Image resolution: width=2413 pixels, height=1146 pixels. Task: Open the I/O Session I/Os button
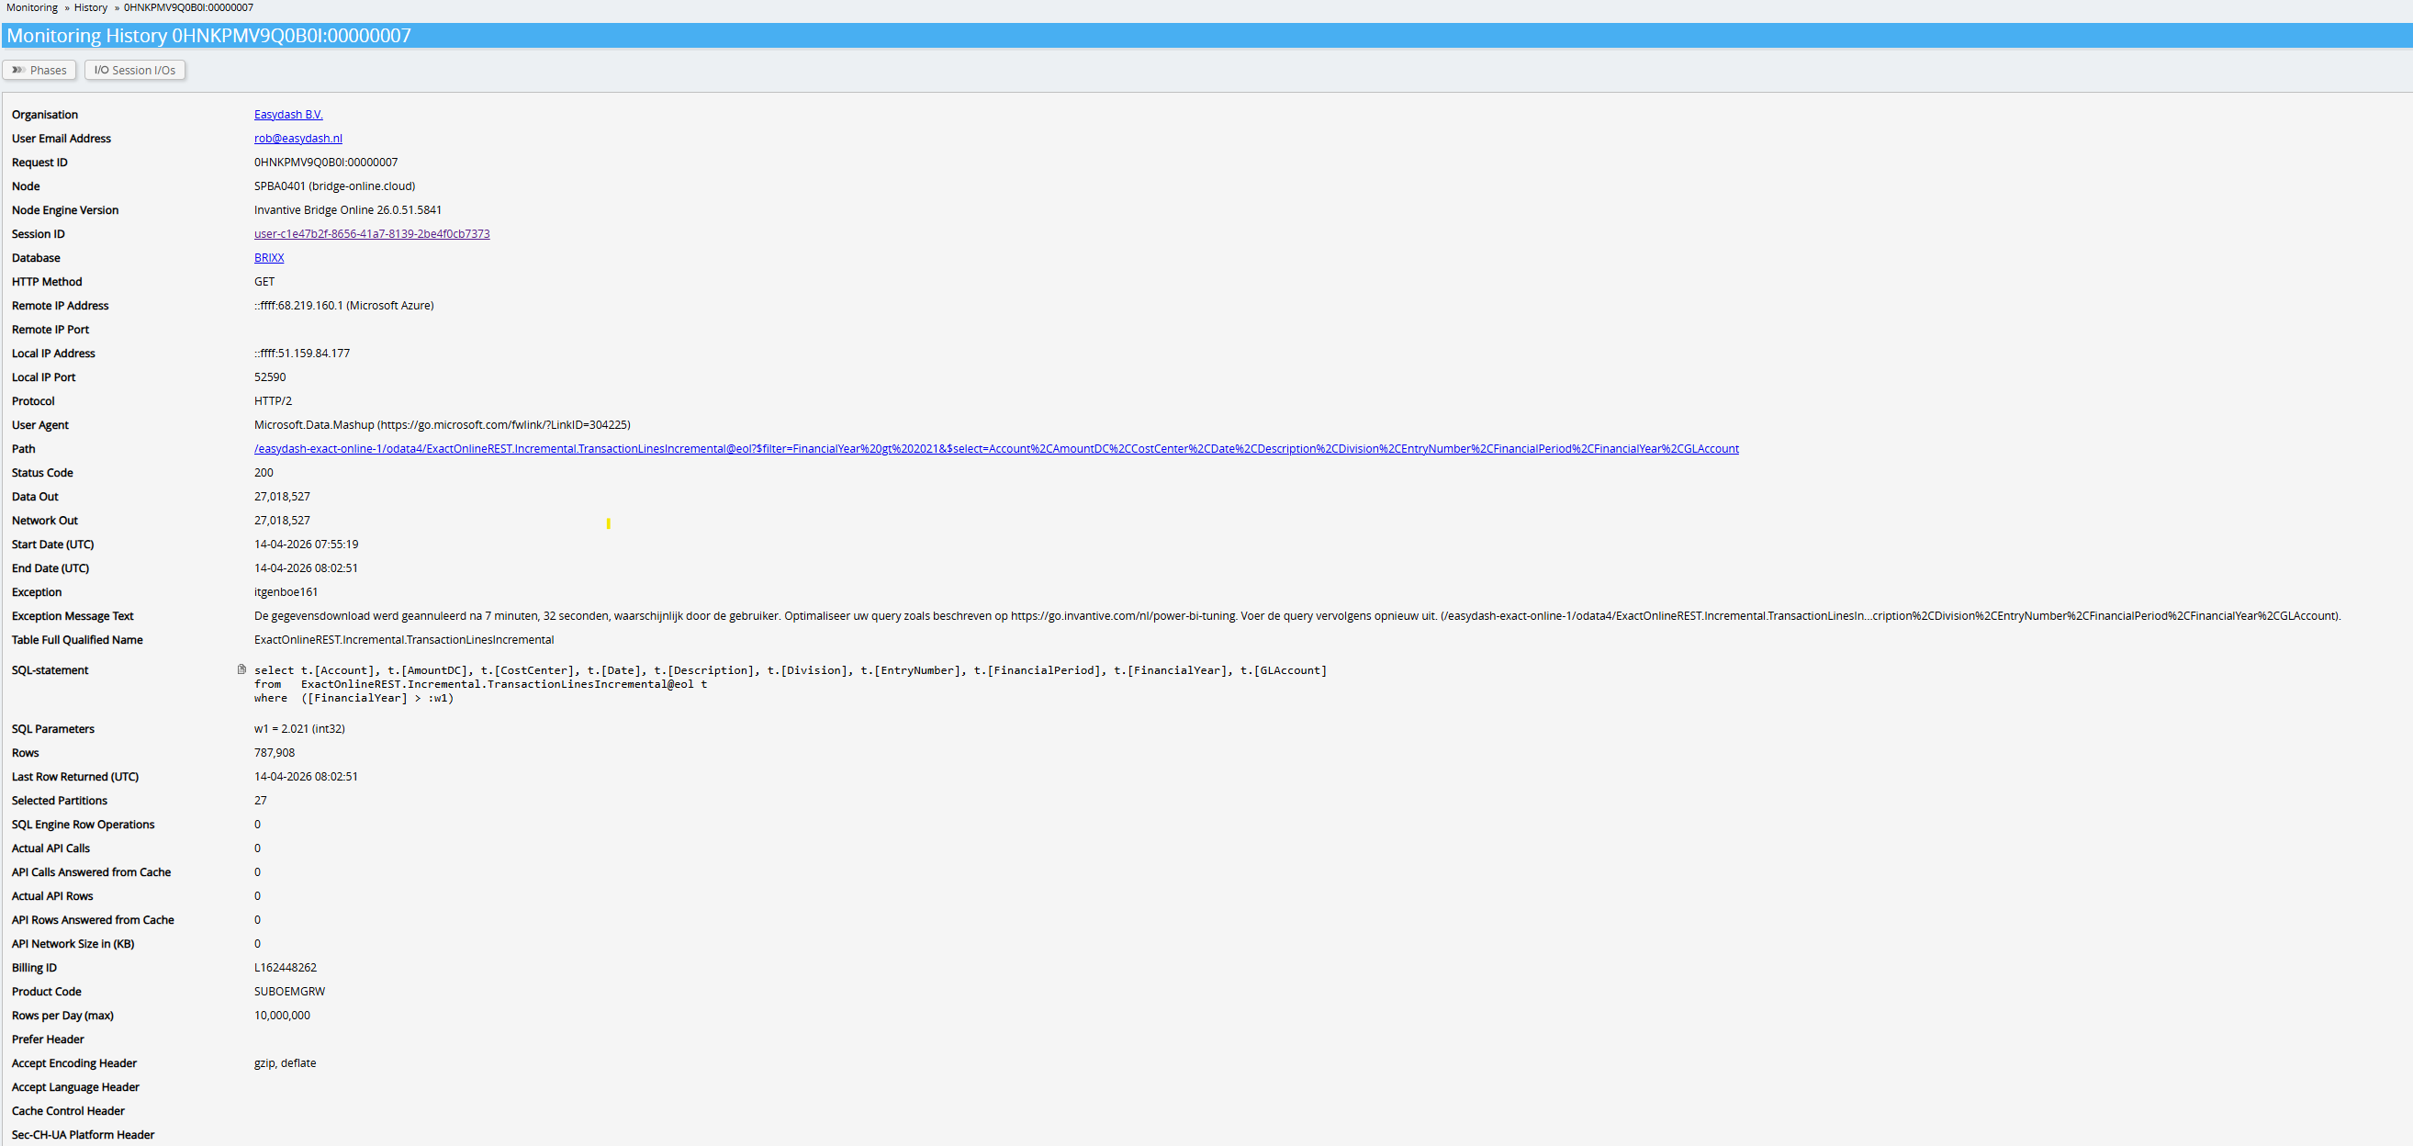135,71
